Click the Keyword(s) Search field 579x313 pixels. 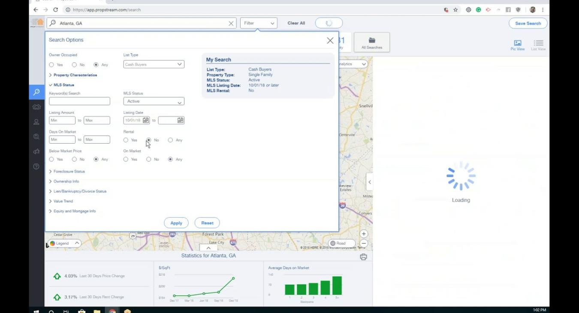79,101
